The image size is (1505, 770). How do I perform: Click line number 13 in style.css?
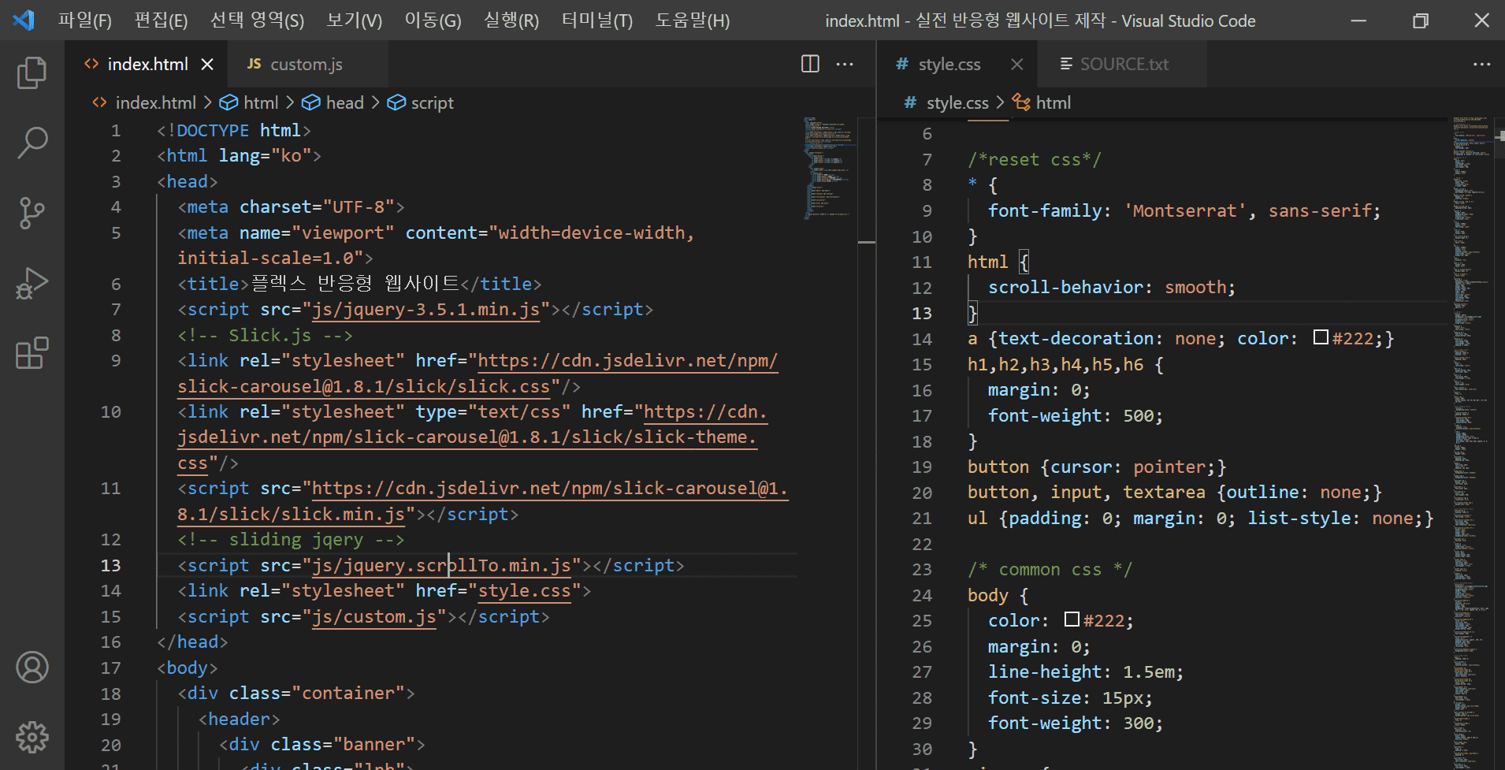[922, 314]
